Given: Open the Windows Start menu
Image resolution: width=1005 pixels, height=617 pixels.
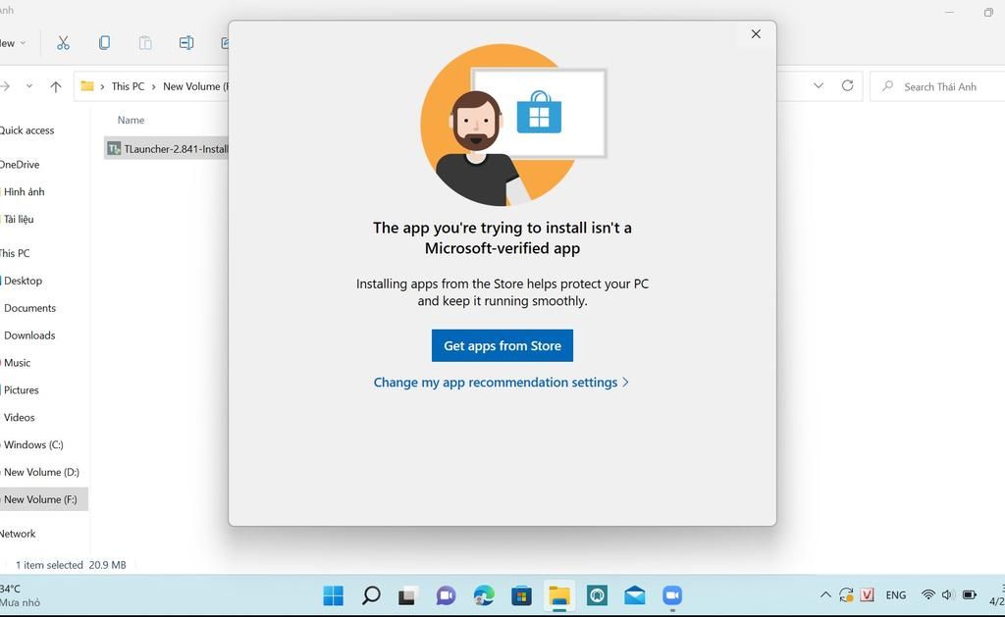Looking at the screenshot, I should [x=334, y=595].
